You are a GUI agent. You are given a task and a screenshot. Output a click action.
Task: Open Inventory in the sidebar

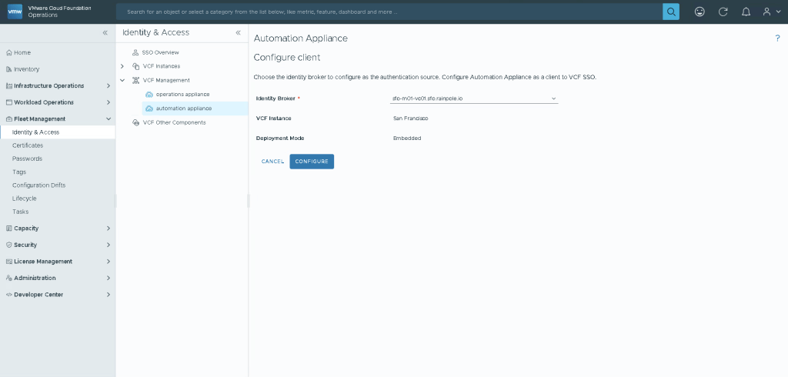tap(26, 69)
